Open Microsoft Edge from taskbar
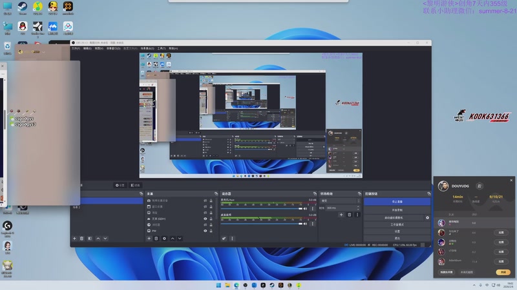Image resolution: width=517 pixels, height=290 pixels. coord(236,285)
